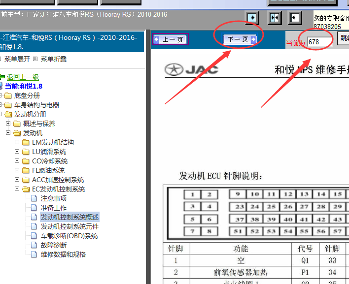Expand the CO冷却系统 node
This screenshot has height=284, width=349.
click(17, 160)
